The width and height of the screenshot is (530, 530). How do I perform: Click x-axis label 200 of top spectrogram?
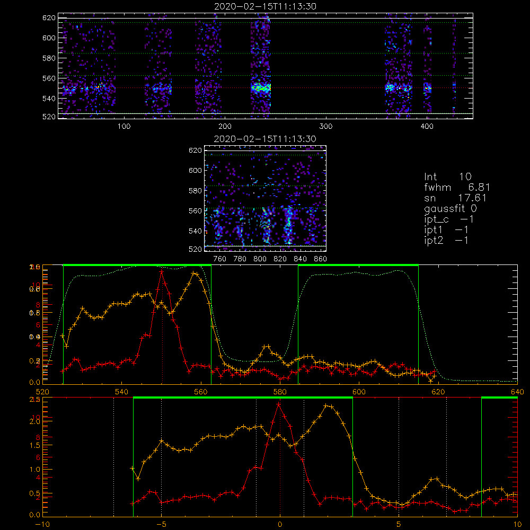[225, 127]
